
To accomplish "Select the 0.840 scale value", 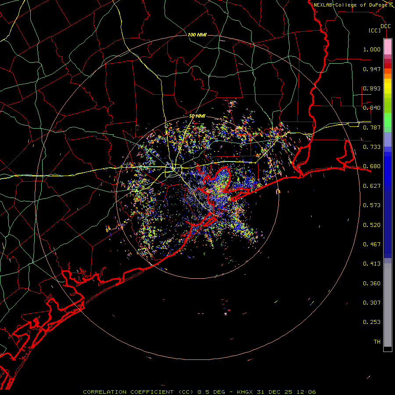I will (x=372, y=108).
